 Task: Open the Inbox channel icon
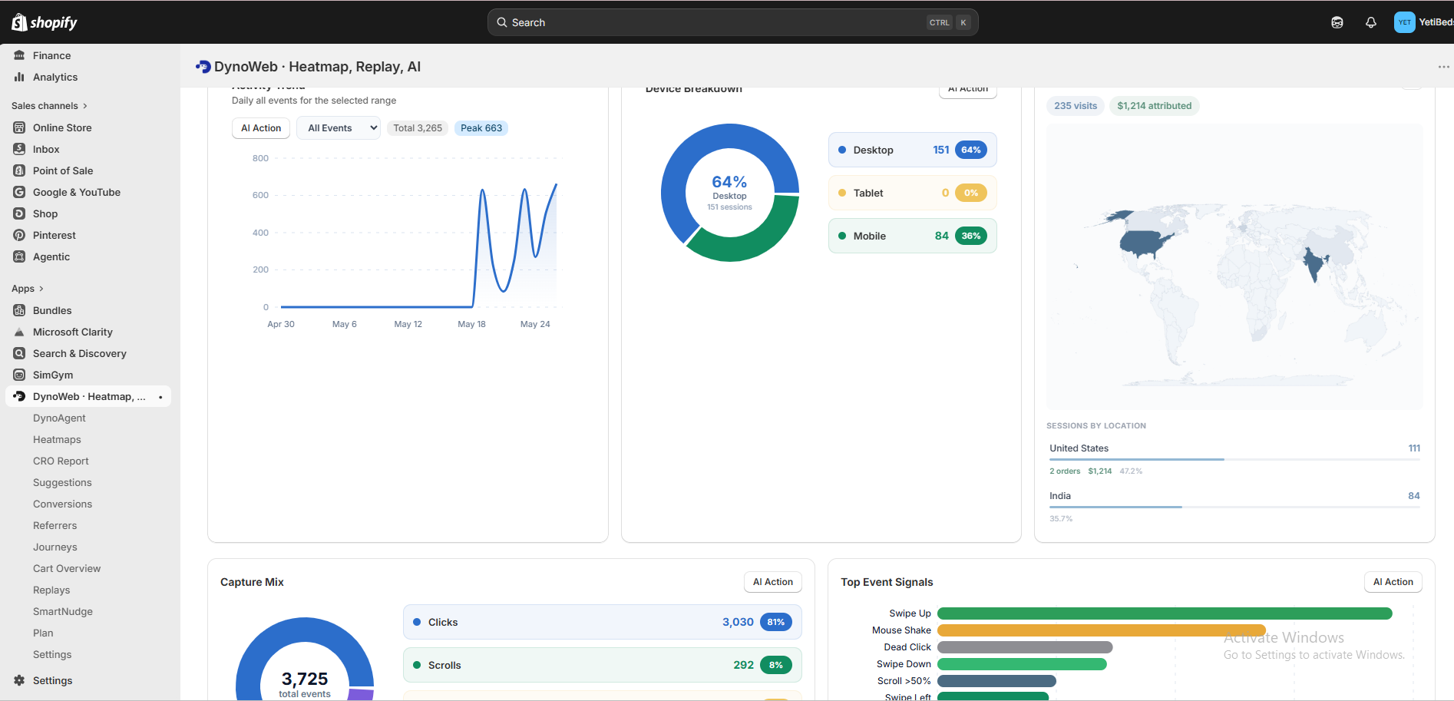19,149
